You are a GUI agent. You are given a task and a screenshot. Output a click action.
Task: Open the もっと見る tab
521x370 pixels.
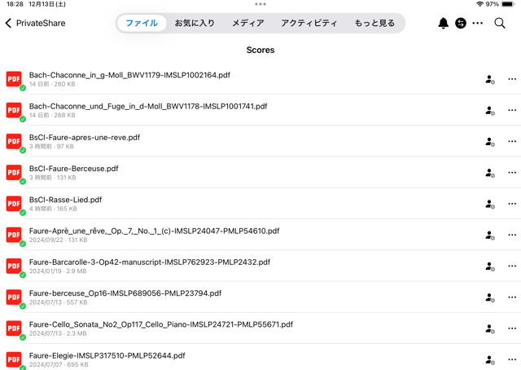click(374, 24)
